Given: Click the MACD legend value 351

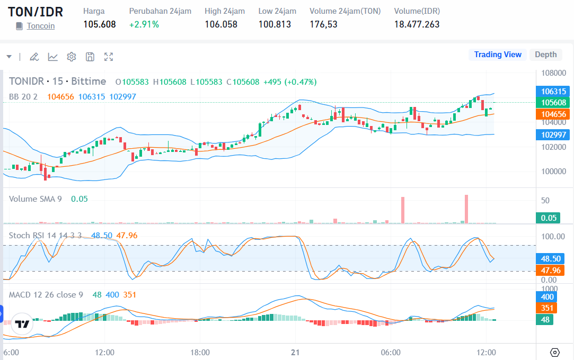Looking at the screenshot, I should pyautogui.click(x=130, y=294).
